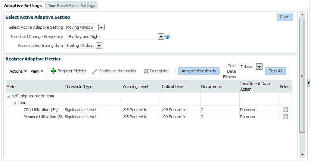The image size is (311, 163).
Task: Click Significance Level in the CPU Utilization row
Action: pos(80,110)
